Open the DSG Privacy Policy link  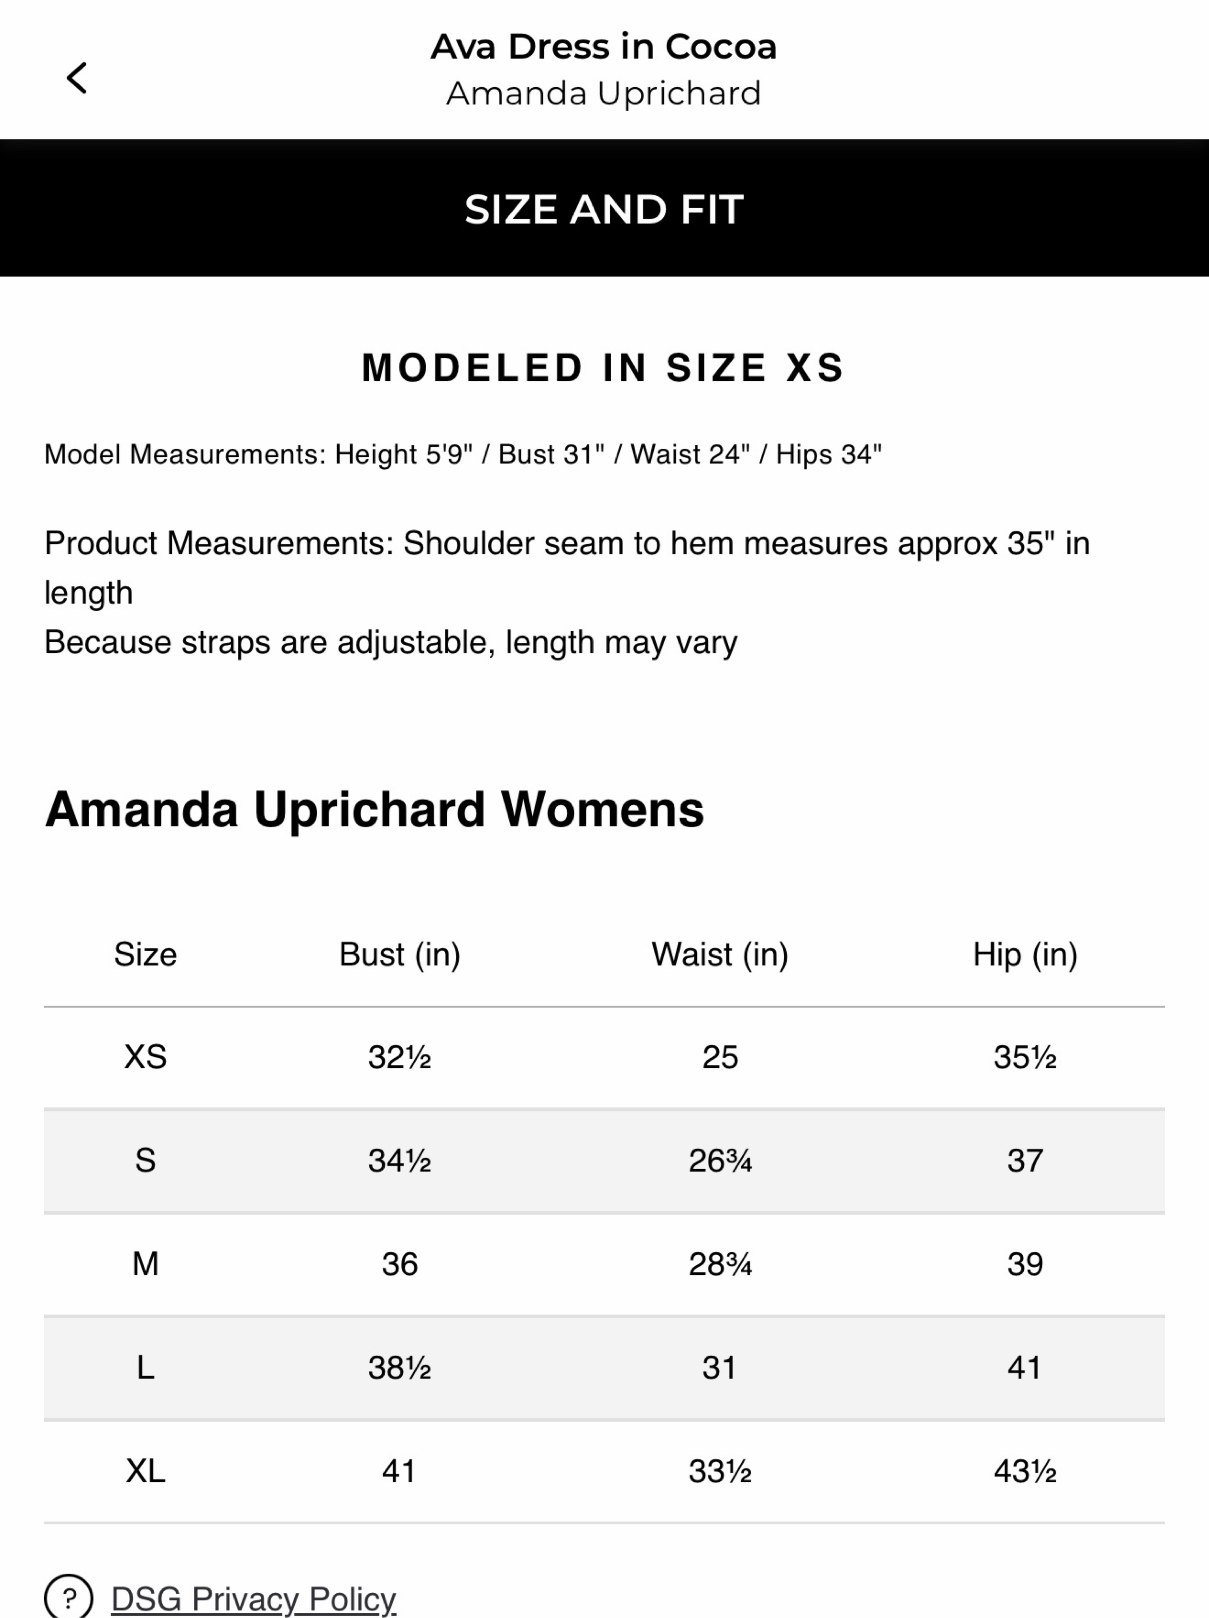253,1600
